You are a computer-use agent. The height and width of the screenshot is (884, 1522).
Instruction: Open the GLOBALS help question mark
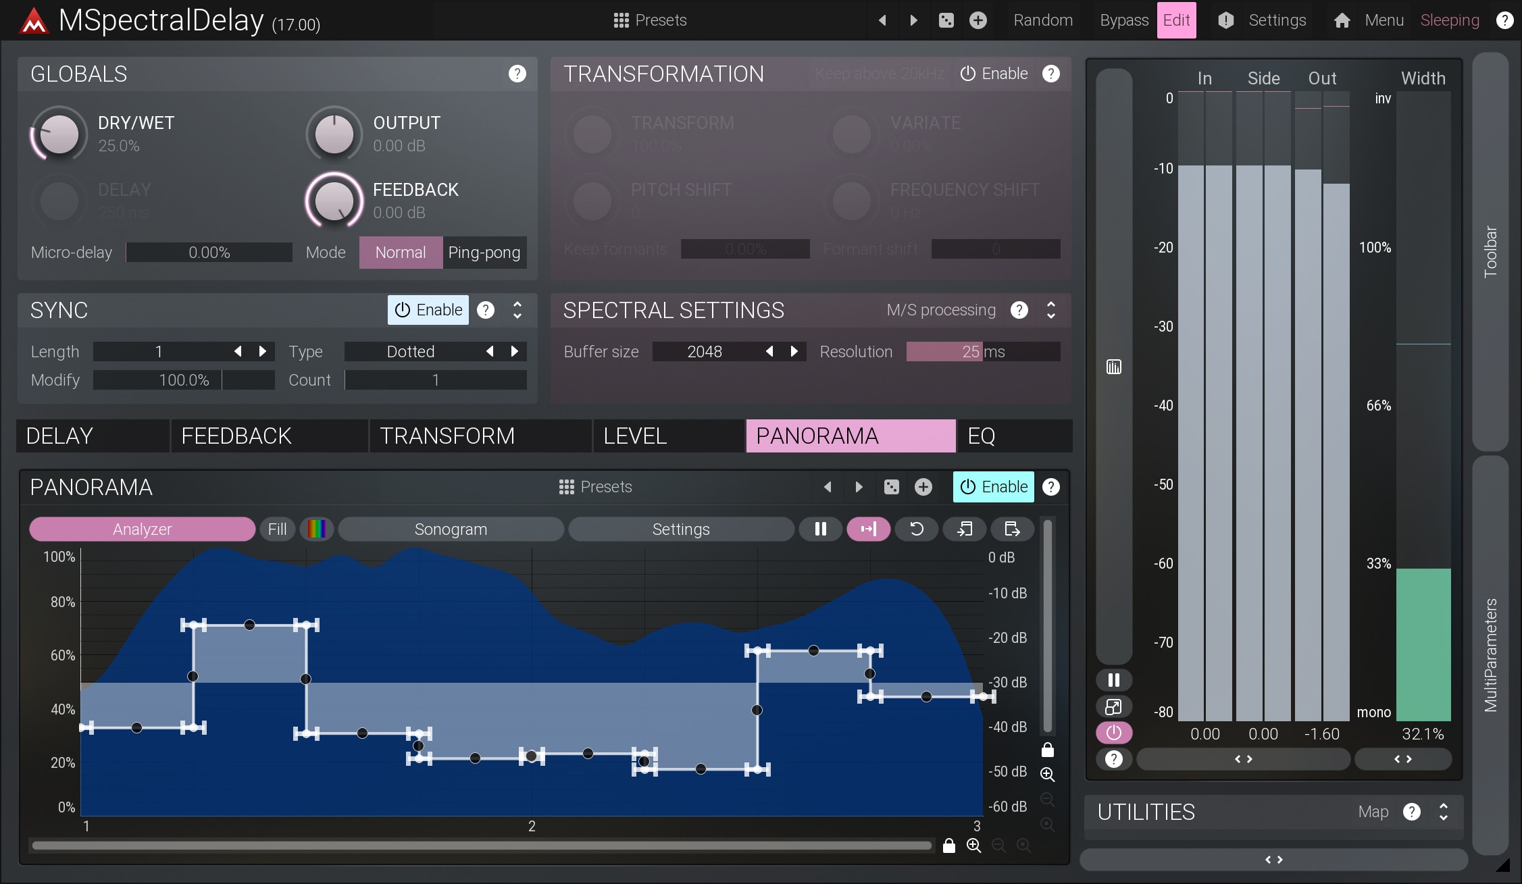(517, 74)
